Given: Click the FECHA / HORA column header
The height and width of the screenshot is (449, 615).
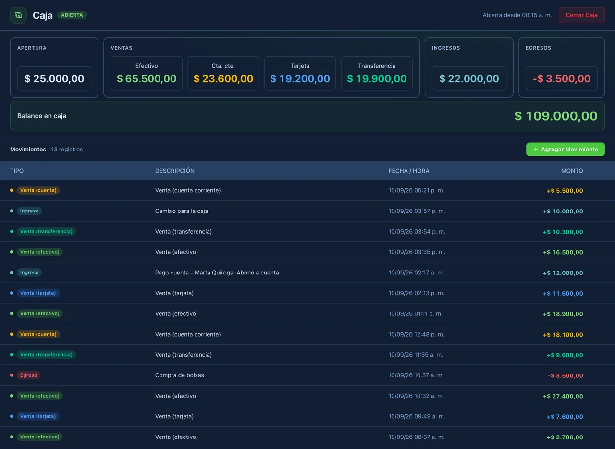Looking at the screenshot, I should point(409,171).
